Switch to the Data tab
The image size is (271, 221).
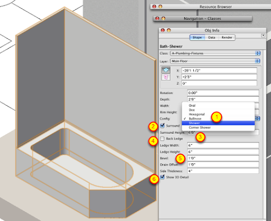tap(212, 38)
